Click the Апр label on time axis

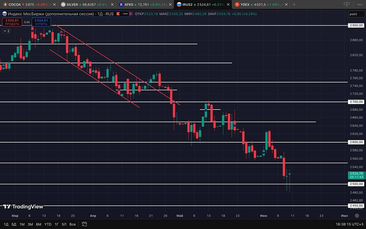point(93,216)
